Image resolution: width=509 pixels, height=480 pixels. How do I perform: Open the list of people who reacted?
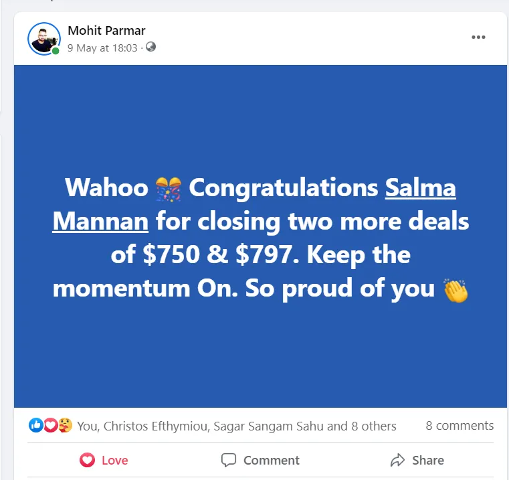236,426
